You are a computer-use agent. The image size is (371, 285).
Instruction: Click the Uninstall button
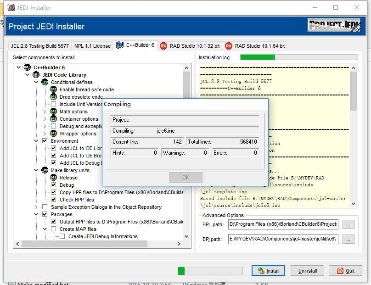point(307,271)
